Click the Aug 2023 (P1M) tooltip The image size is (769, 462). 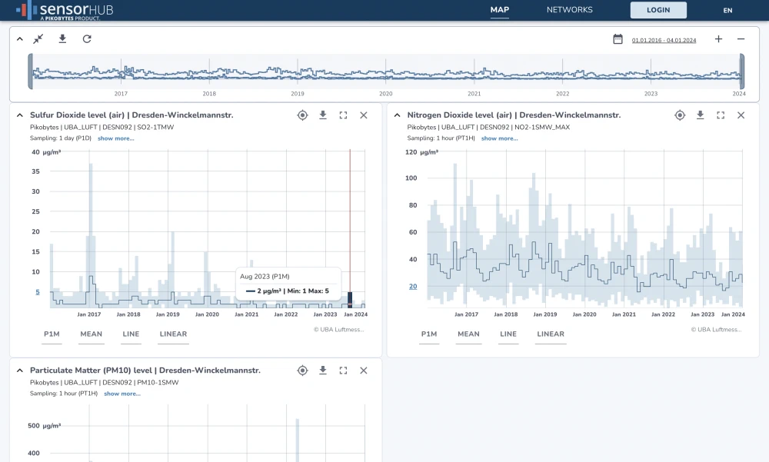tap(288, 284)
